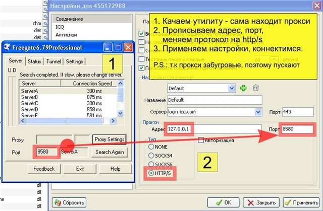Click the server list scroll up arrow
The height and width of the screenshot is (211, 323).
[x=120, y=83]
